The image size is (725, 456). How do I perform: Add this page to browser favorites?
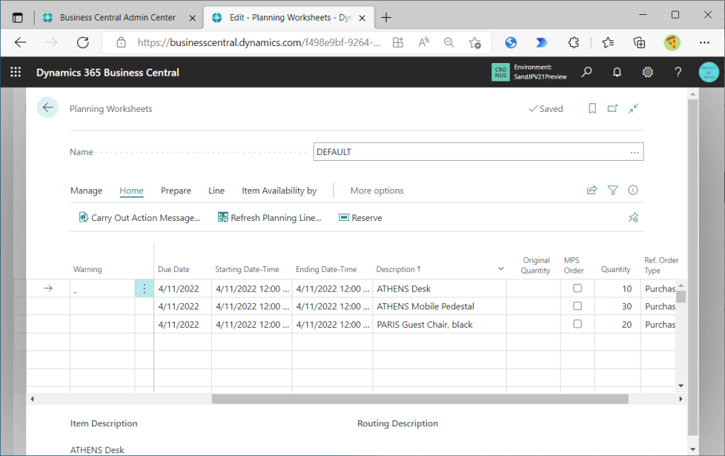475,42
